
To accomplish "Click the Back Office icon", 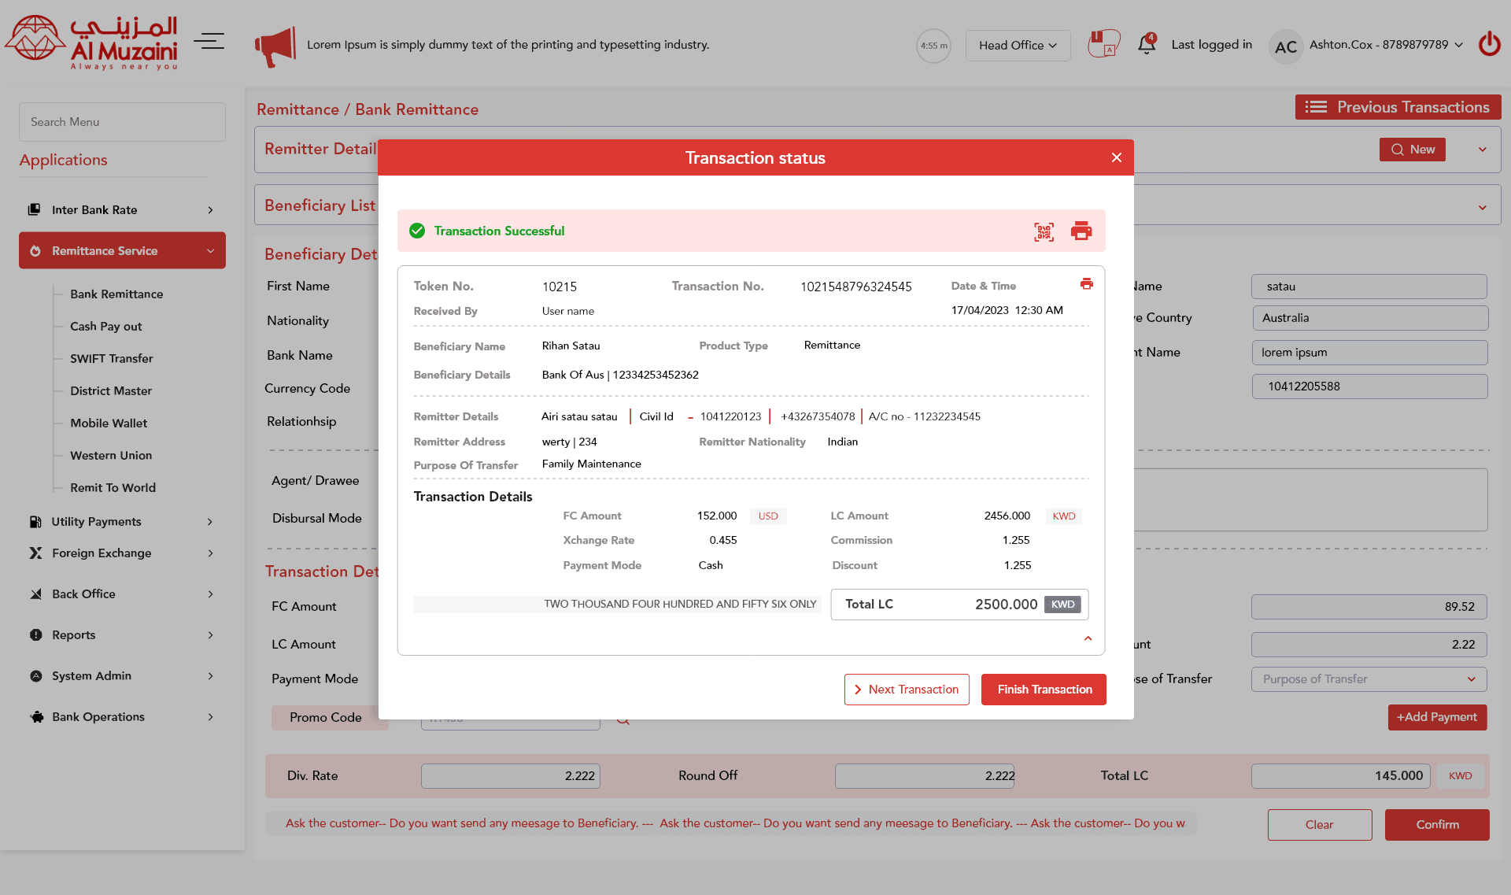I will click(x=35, y=594).
